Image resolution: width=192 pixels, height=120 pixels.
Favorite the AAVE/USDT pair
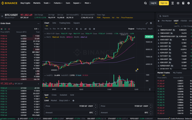coord(158,40)
